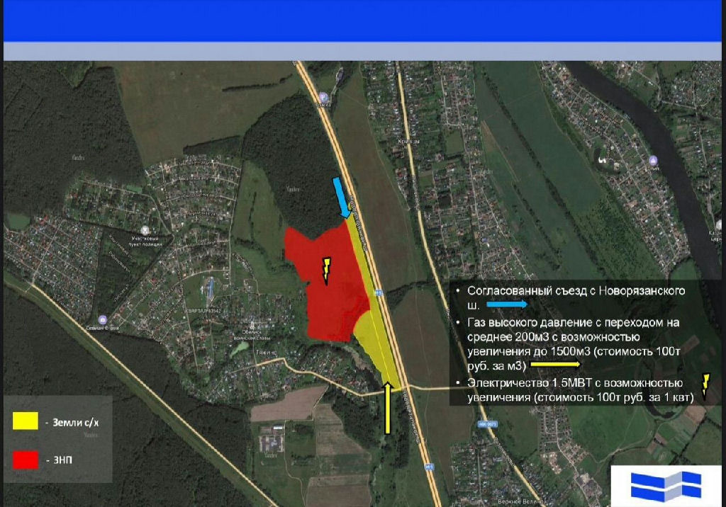Click the Согласованный съезд с Новорязанского text
The height and width of the screenshot is (507, 726).
tap(574, 291)
